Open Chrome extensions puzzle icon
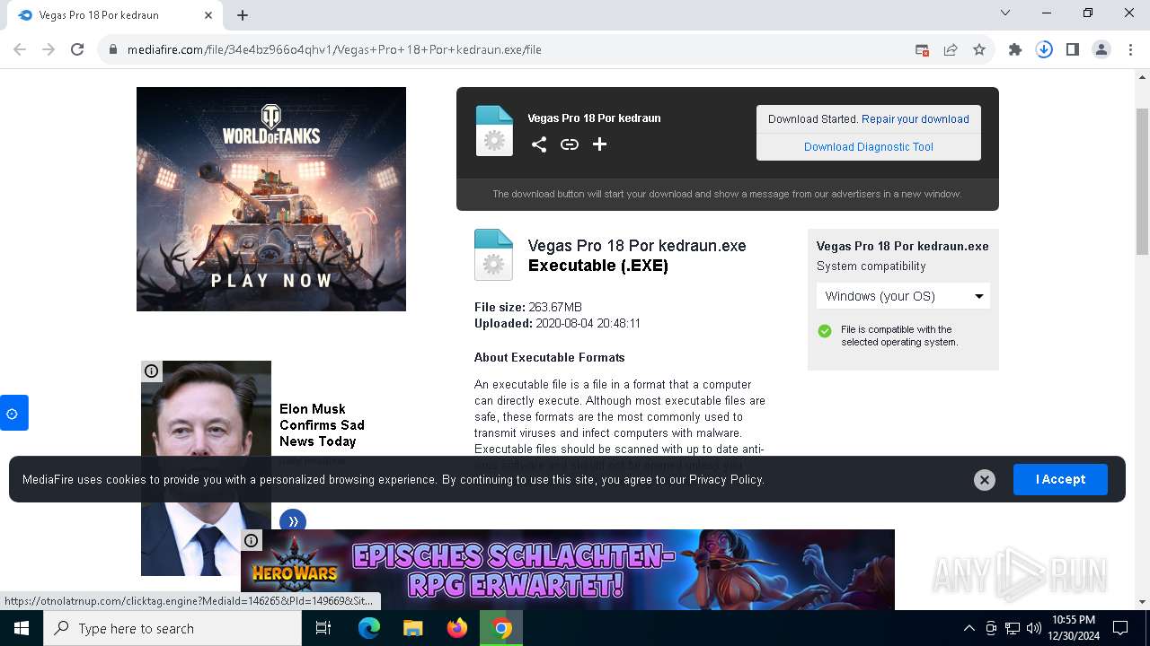 [x=1015, y=49]
